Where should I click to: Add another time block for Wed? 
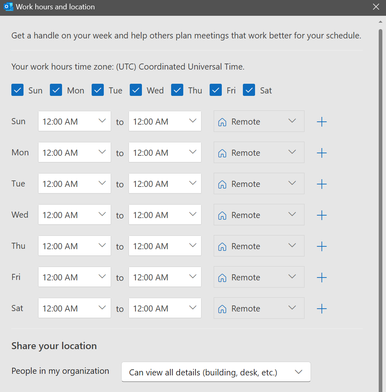(x=322, y=215)
